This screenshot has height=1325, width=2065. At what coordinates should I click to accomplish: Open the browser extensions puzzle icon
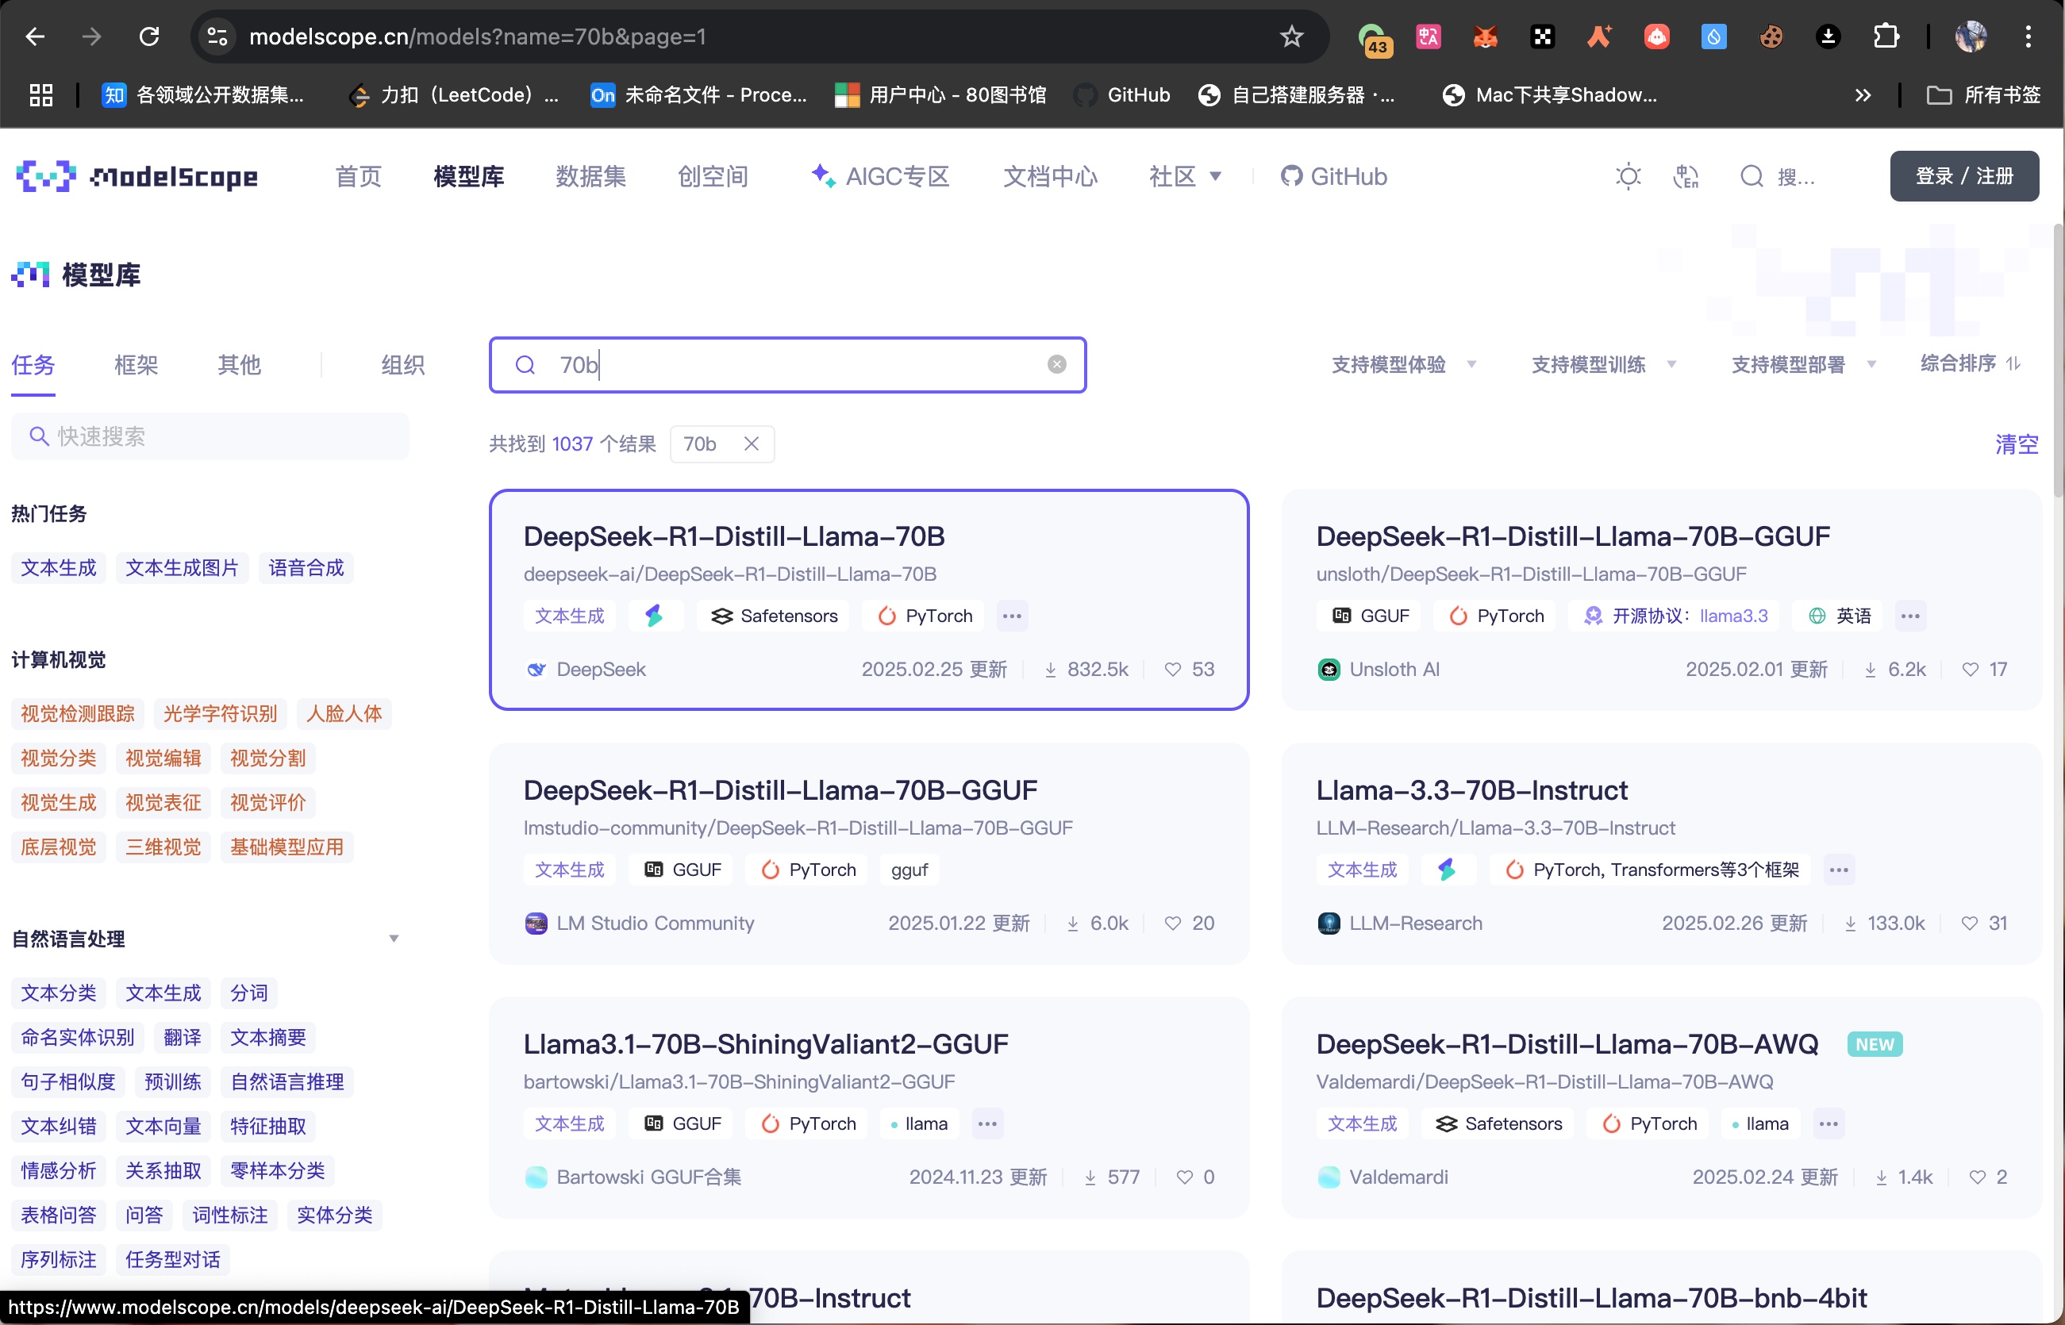click(x=1886, y=37)
